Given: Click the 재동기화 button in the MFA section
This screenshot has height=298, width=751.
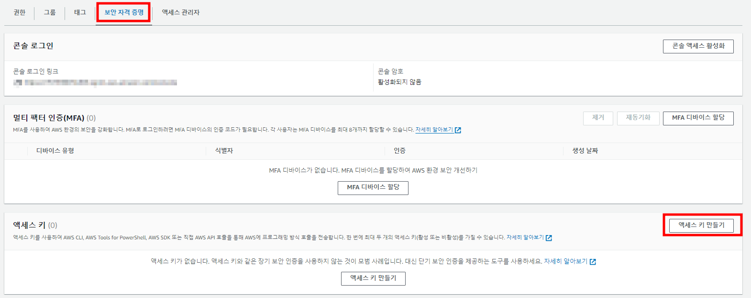Looking at the screenshot, I should pos(638,118).
